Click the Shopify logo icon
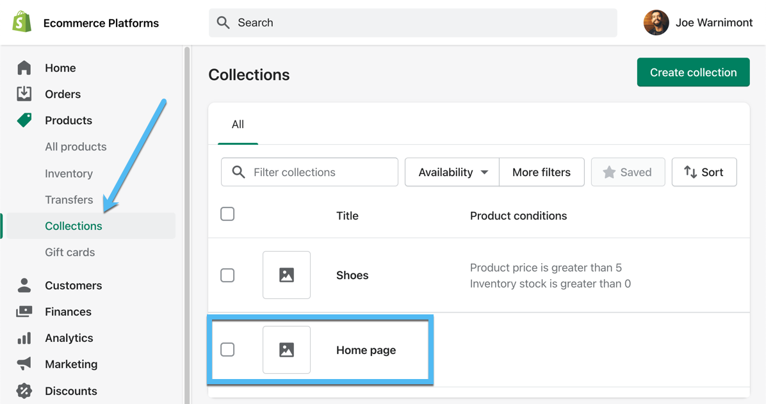Screen dimensions: 766x404 [x=21, y=21]
